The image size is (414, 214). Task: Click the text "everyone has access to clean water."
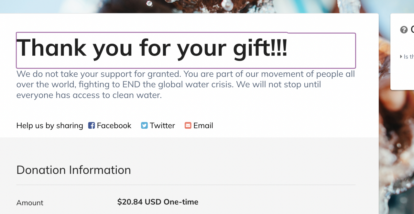pyautogui.click(x=89, y=95)
